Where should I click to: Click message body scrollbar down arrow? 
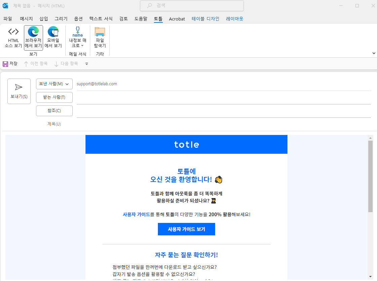[x=370, y=277]
